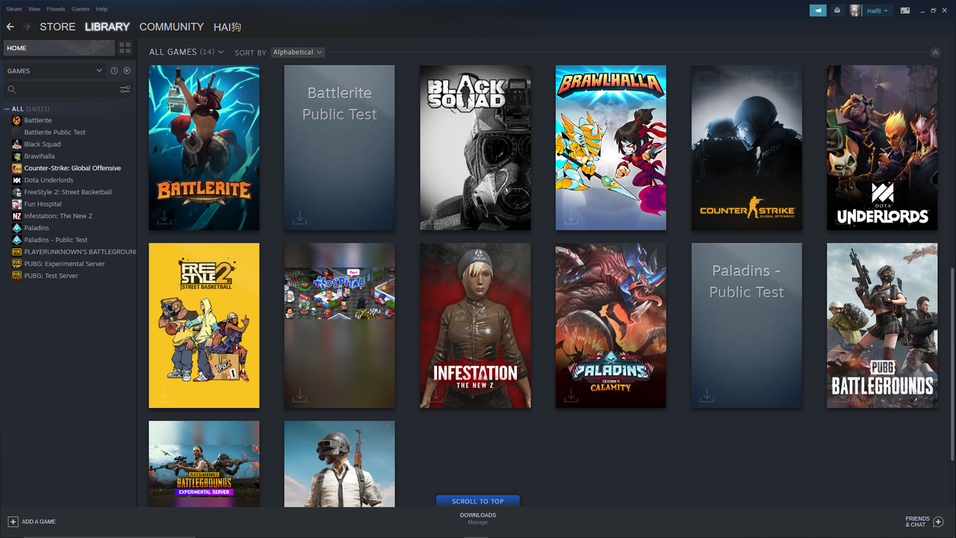Select the Counter-Strike cover art

click(x=747, y=148)
